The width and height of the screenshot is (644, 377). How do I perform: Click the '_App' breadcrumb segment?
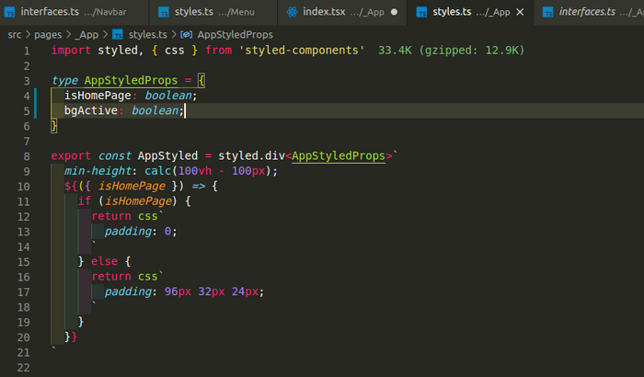point(86,35)
